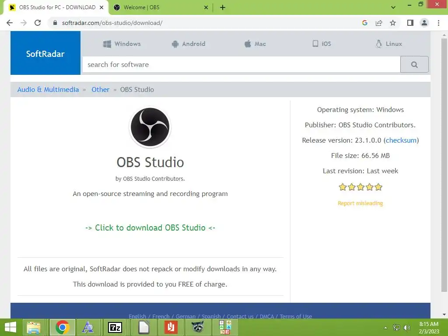Viewport: 448px width, 336px height.
Task: Open the 7-Zip taskbar icon
Action: pos(115,327)
